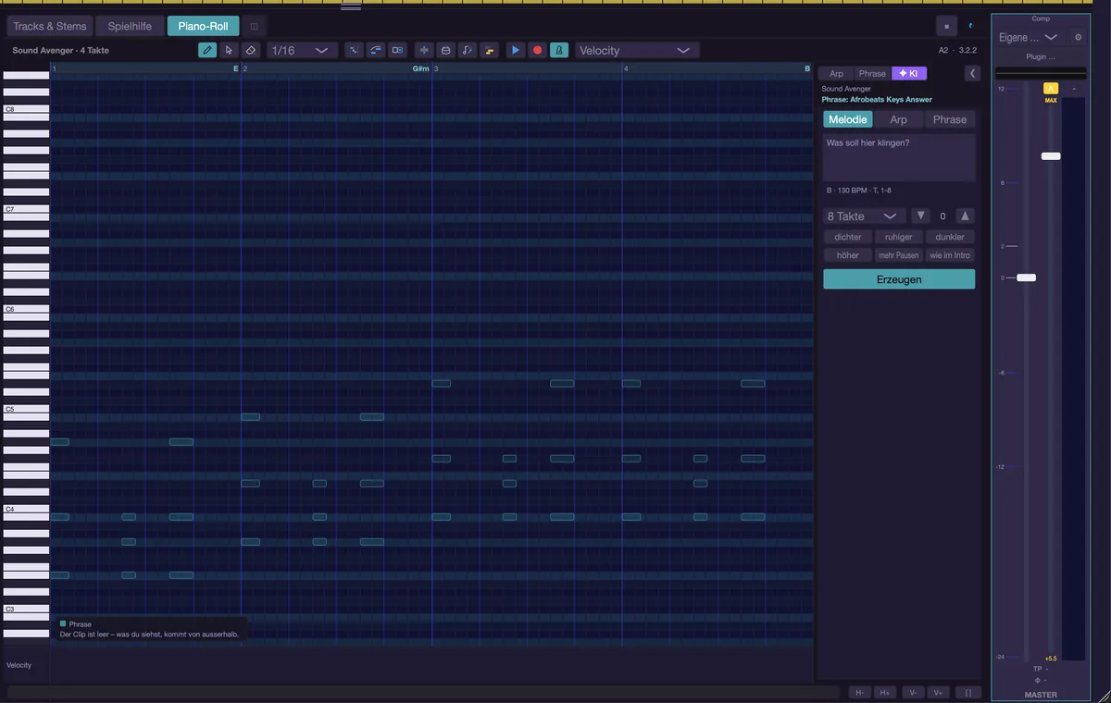
Task: Click the 'Was soll hier klingen?' prompt field
Action: (x=899, y=157)
